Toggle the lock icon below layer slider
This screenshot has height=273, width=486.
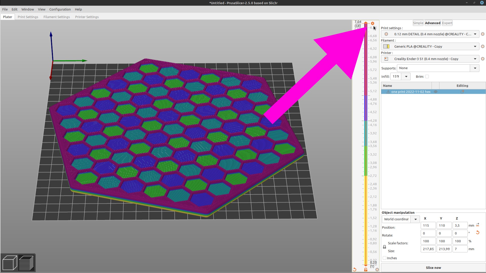(x=366, y=269)
